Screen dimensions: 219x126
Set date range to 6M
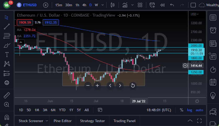coord(53,110)
